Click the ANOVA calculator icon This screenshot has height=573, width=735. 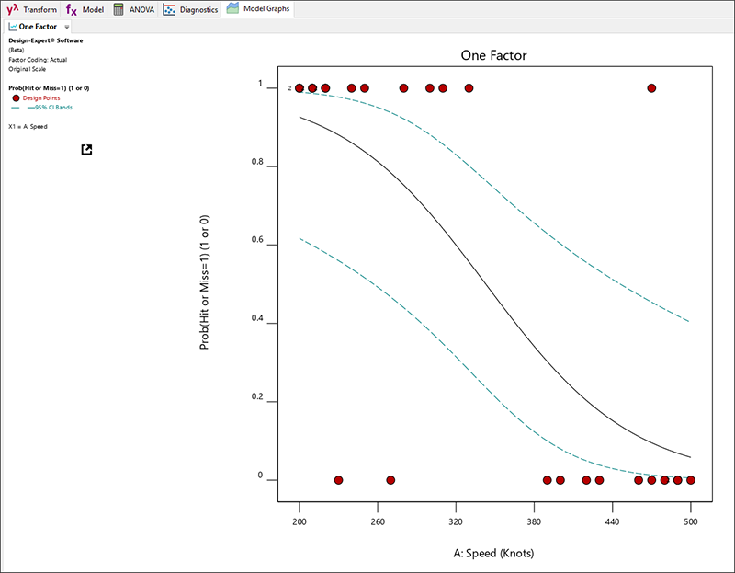pyautogui.click(x=119, y=9)
